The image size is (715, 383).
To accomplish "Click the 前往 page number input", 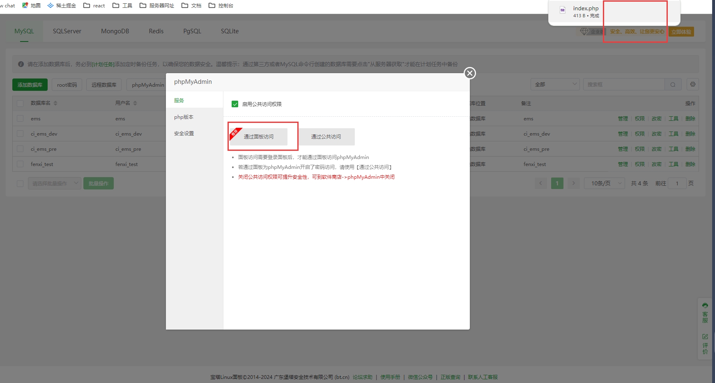I will point(677,183).
